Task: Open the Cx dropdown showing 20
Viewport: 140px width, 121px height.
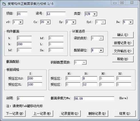Action: coord(48,22)
